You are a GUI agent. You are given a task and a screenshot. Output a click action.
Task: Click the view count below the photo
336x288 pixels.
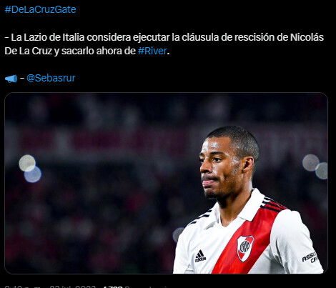pos(136,287)
